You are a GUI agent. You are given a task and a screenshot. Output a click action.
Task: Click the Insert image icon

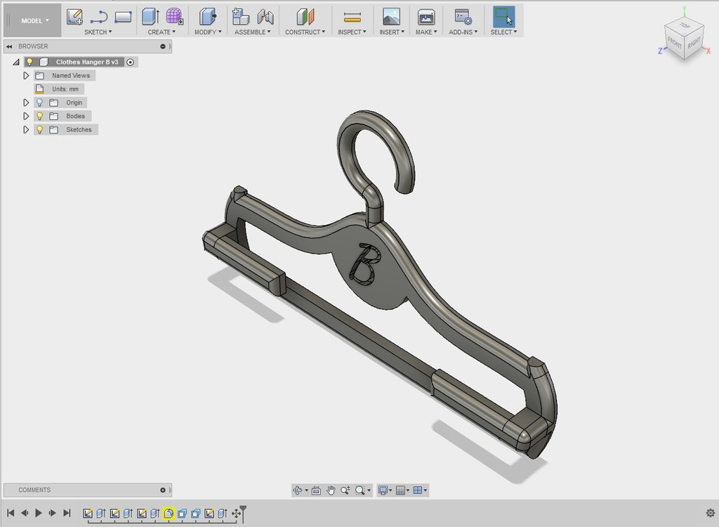[x=391, y=17]
